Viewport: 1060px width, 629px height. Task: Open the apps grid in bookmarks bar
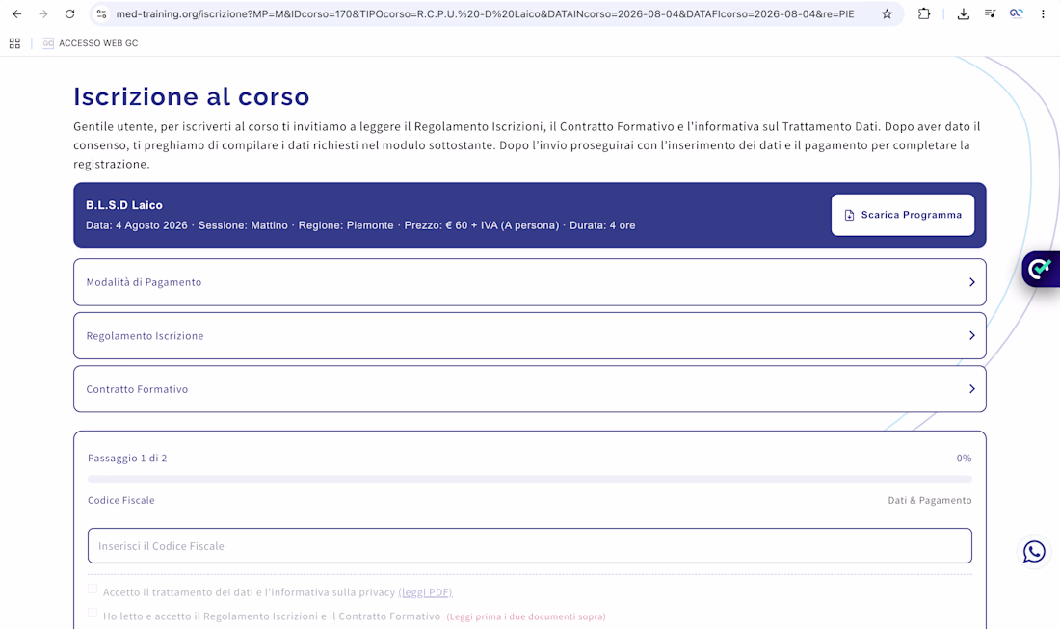[14, 43]
